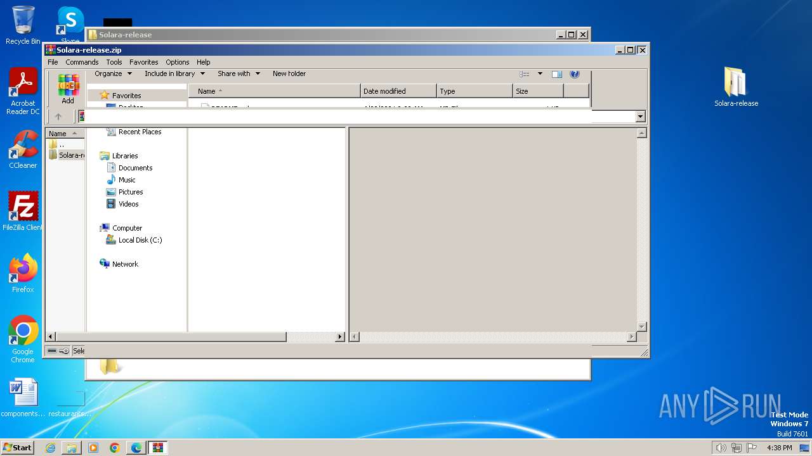Open the Skype desktop shortcut
The image size is (812, 456).
tap(70, 24)
